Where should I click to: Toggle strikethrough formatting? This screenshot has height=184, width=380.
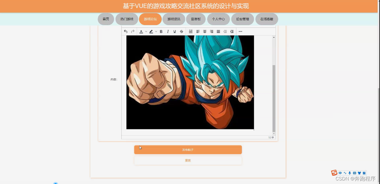(x=181, y=32)
